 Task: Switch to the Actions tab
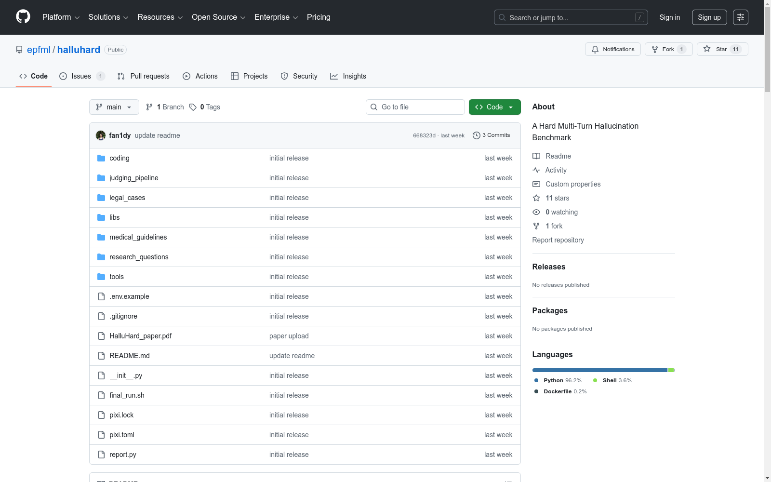[x=200, y=76]
